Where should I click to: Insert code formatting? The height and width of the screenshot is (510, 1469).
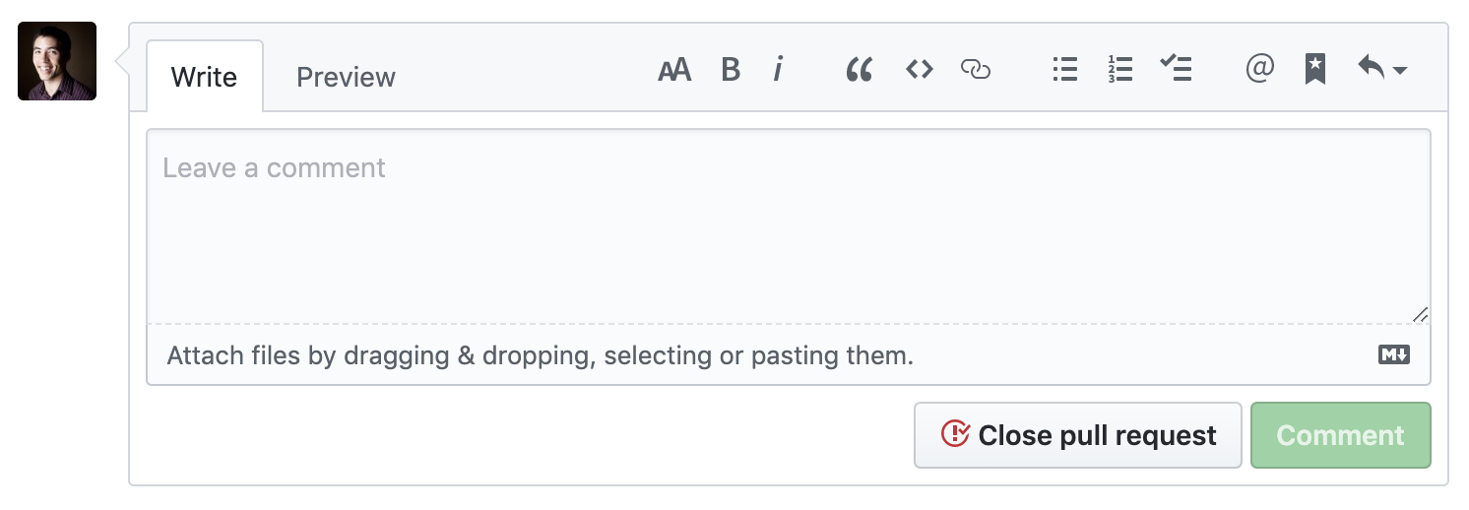[920, 70]
